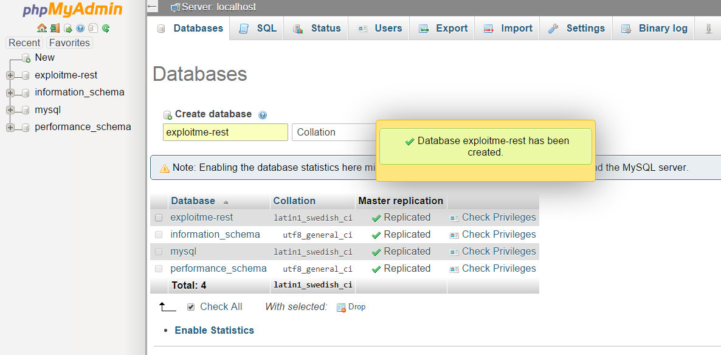Switch to the Status tab
The height and width of the screenshot is (355, 721).
click(x=316, y=28)
